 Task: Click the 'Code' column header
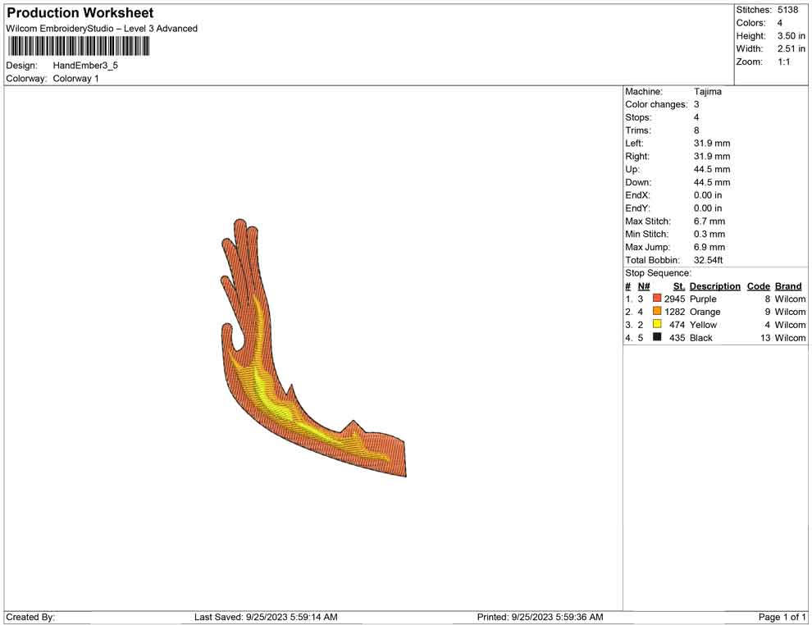[758, 286]
